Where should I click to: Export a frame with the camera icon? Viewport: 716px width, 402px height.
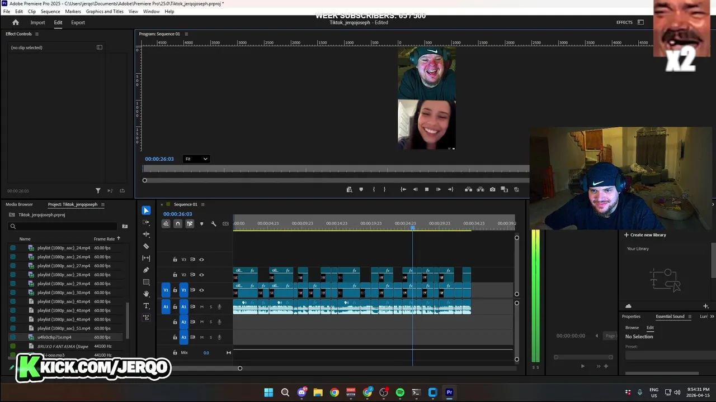pos(492,189)
